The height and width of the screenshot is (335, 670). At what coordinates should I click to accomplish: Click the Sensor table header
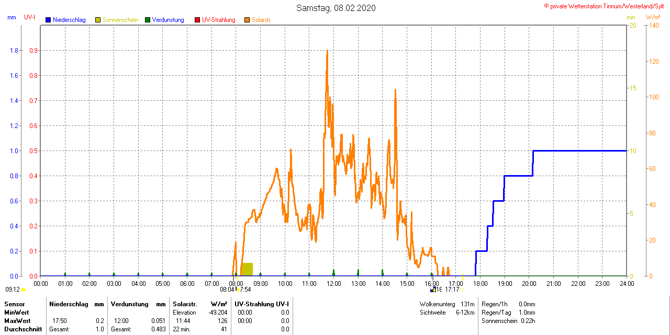15,304
